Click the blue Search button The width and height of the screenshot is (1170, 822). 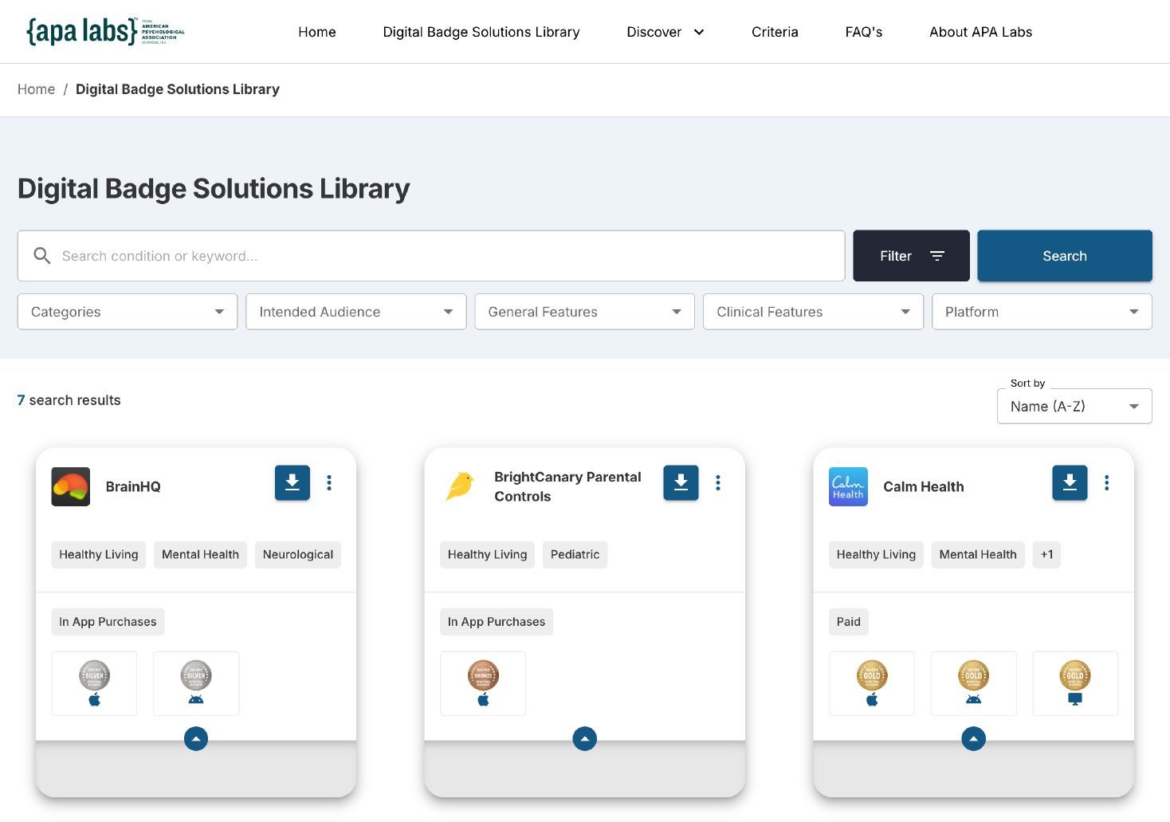[1065, 256]
